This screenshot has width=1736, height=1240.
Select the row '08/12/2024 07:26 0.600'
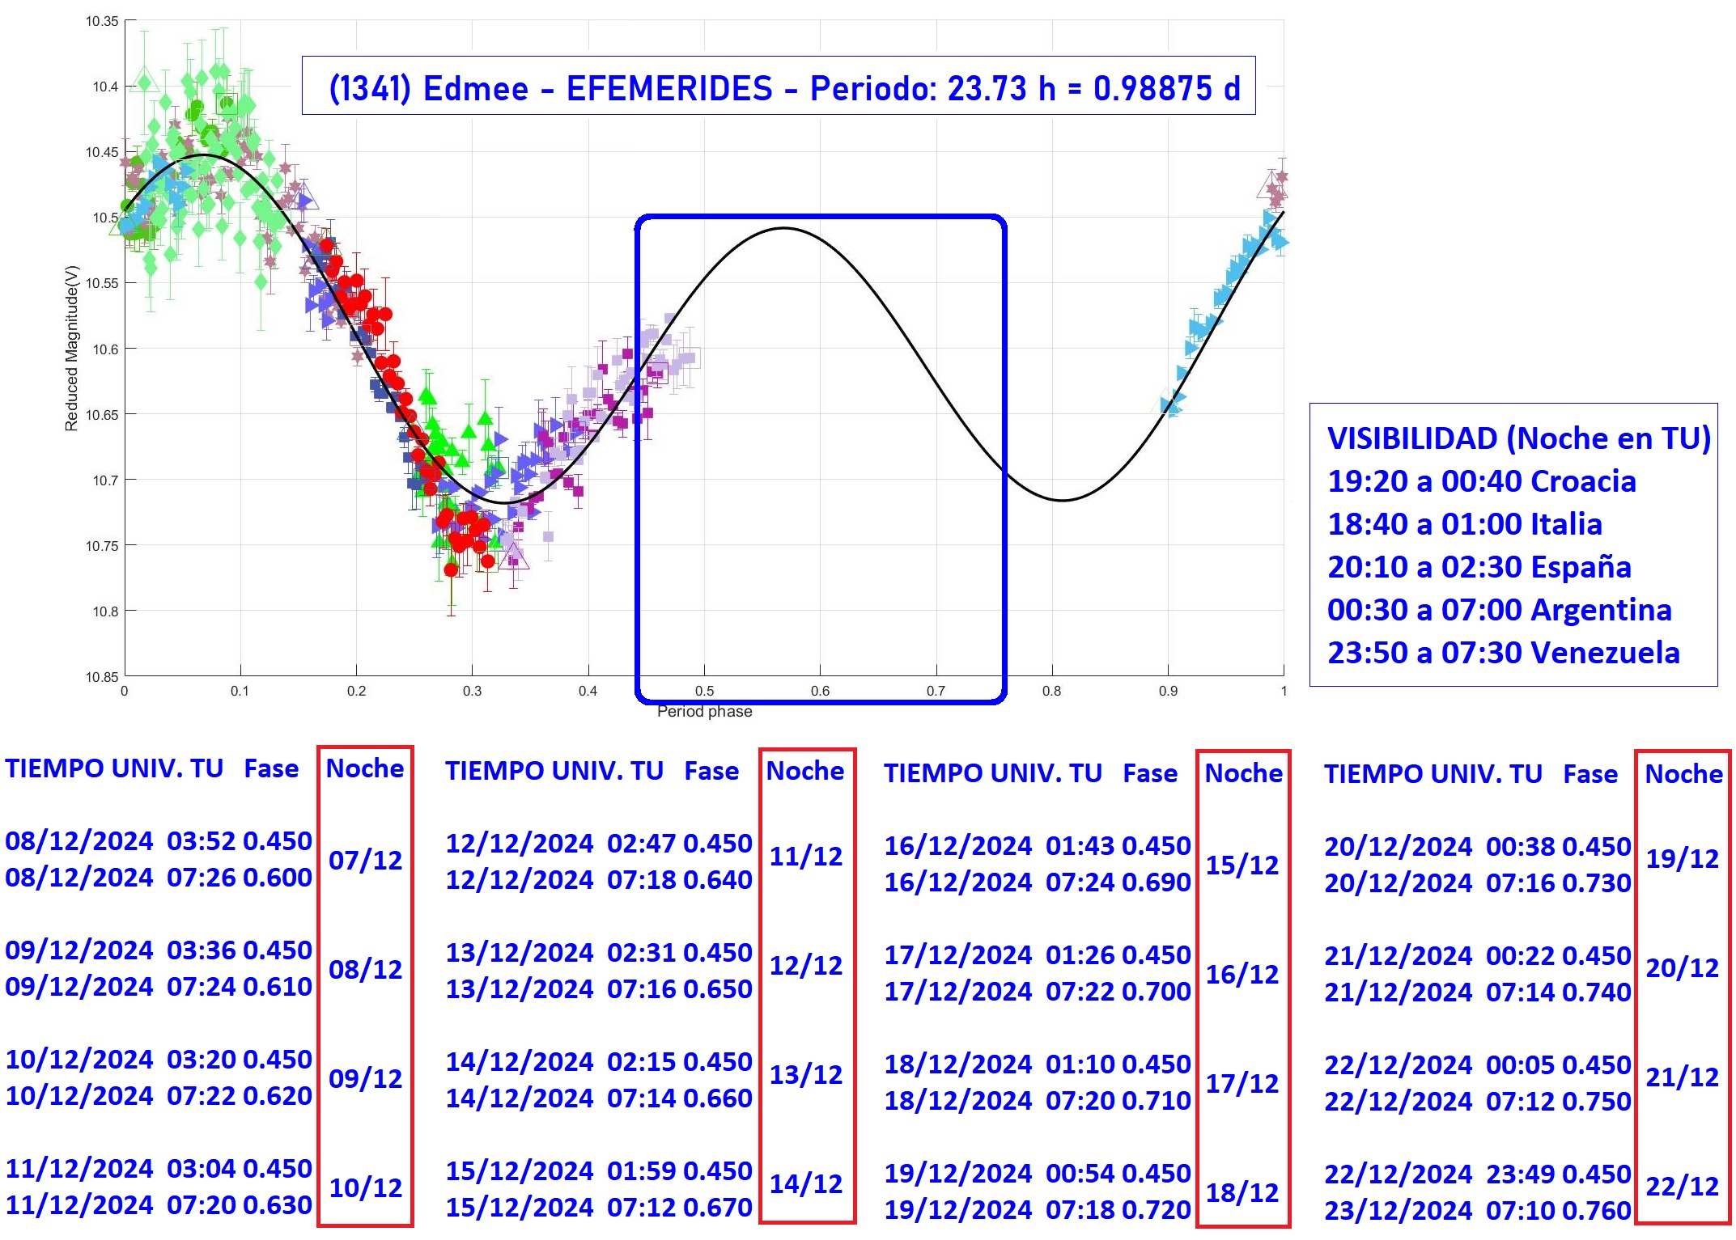point(159,878)
